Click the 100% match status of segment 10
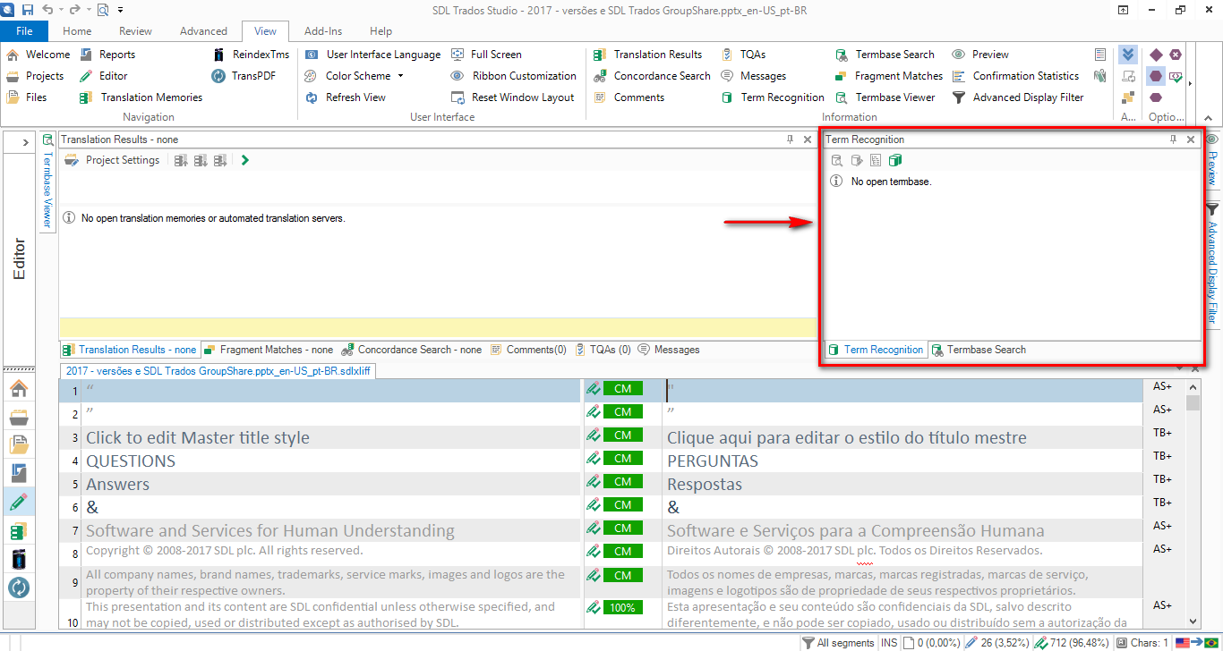This screenshot has height=651, width=1223. pyautogui.click(x=623, y=607)
